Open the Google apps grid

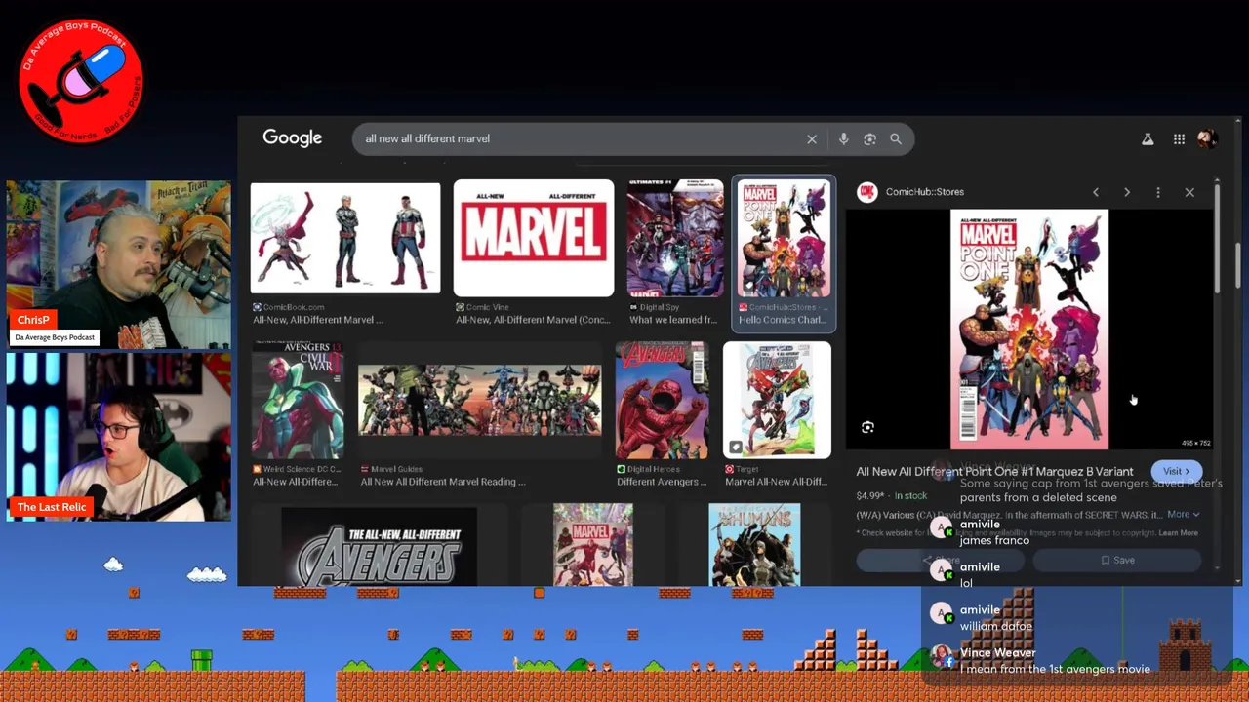coord(1179,139)
